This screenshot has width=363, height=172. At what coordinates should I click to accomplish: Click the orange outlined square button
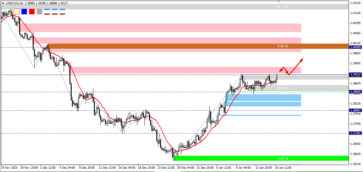[17, 12]
